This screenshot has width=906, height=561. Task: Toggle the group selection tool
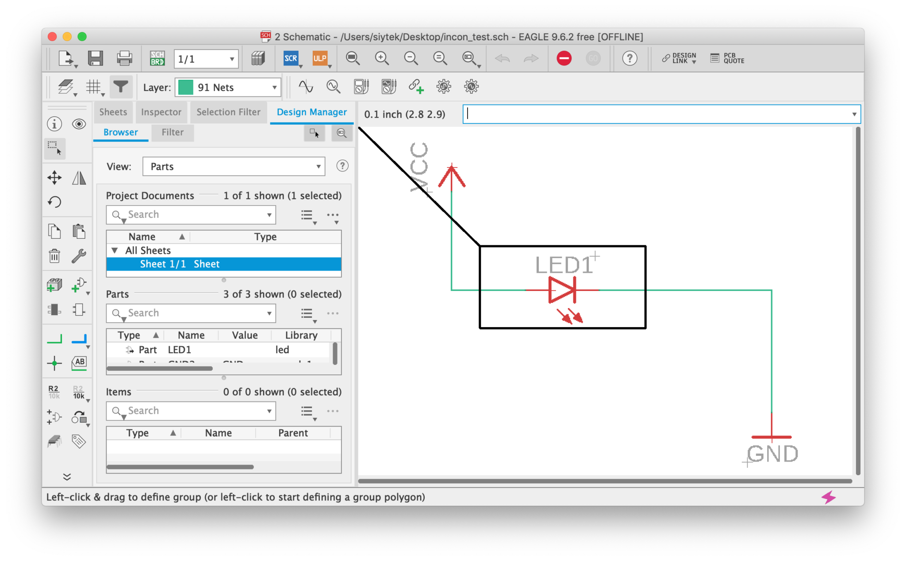pos(54,149)
